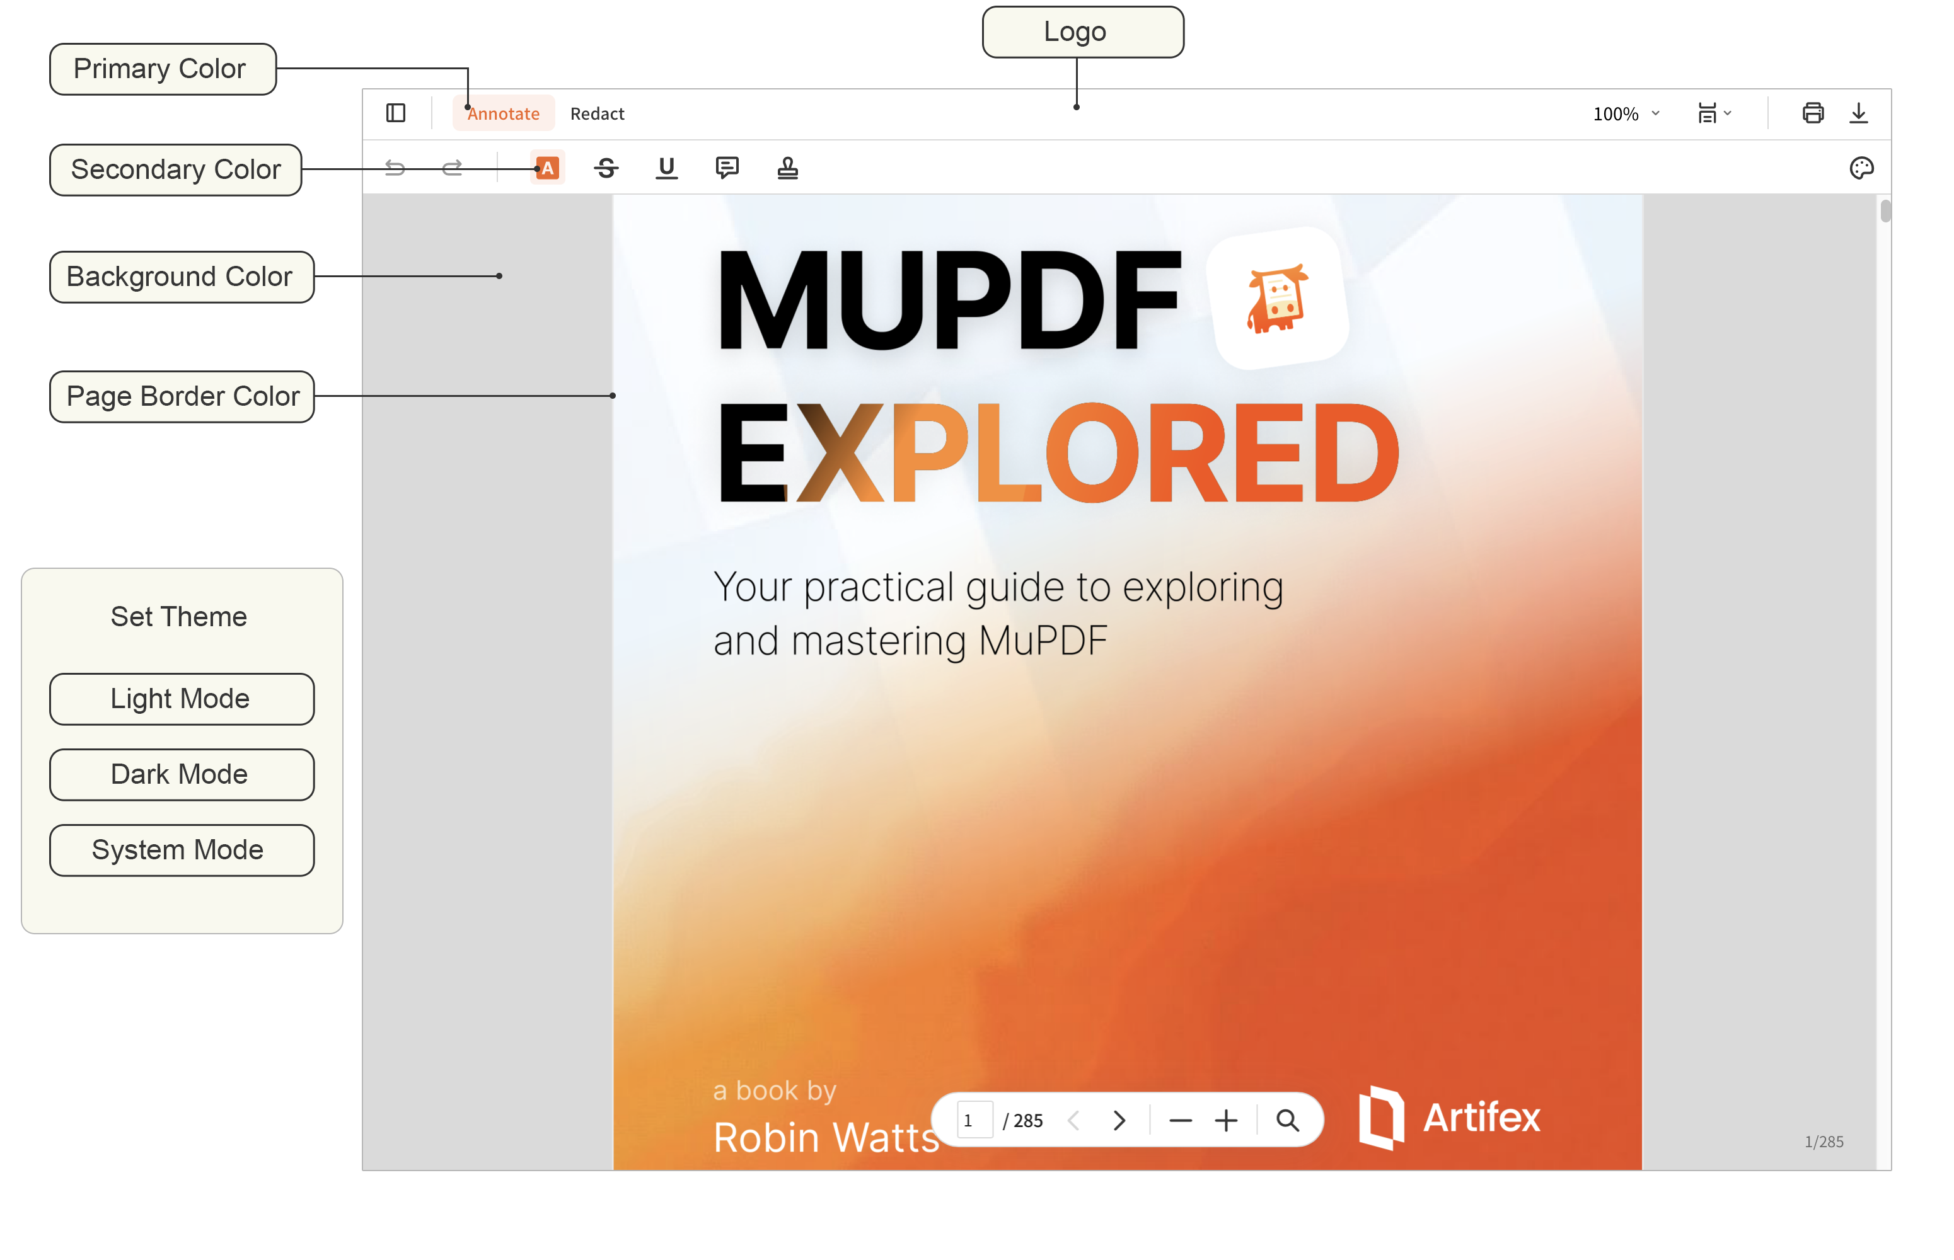
Task: Switch to the Annotate tab
Action: [504, 114]
